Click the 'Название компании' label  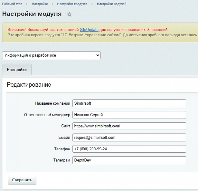point(52,103)
